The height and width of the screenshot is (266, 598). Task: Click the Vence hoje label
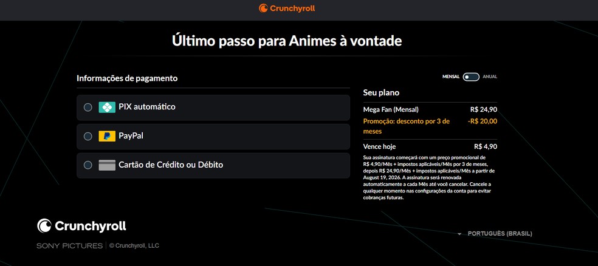379,146
